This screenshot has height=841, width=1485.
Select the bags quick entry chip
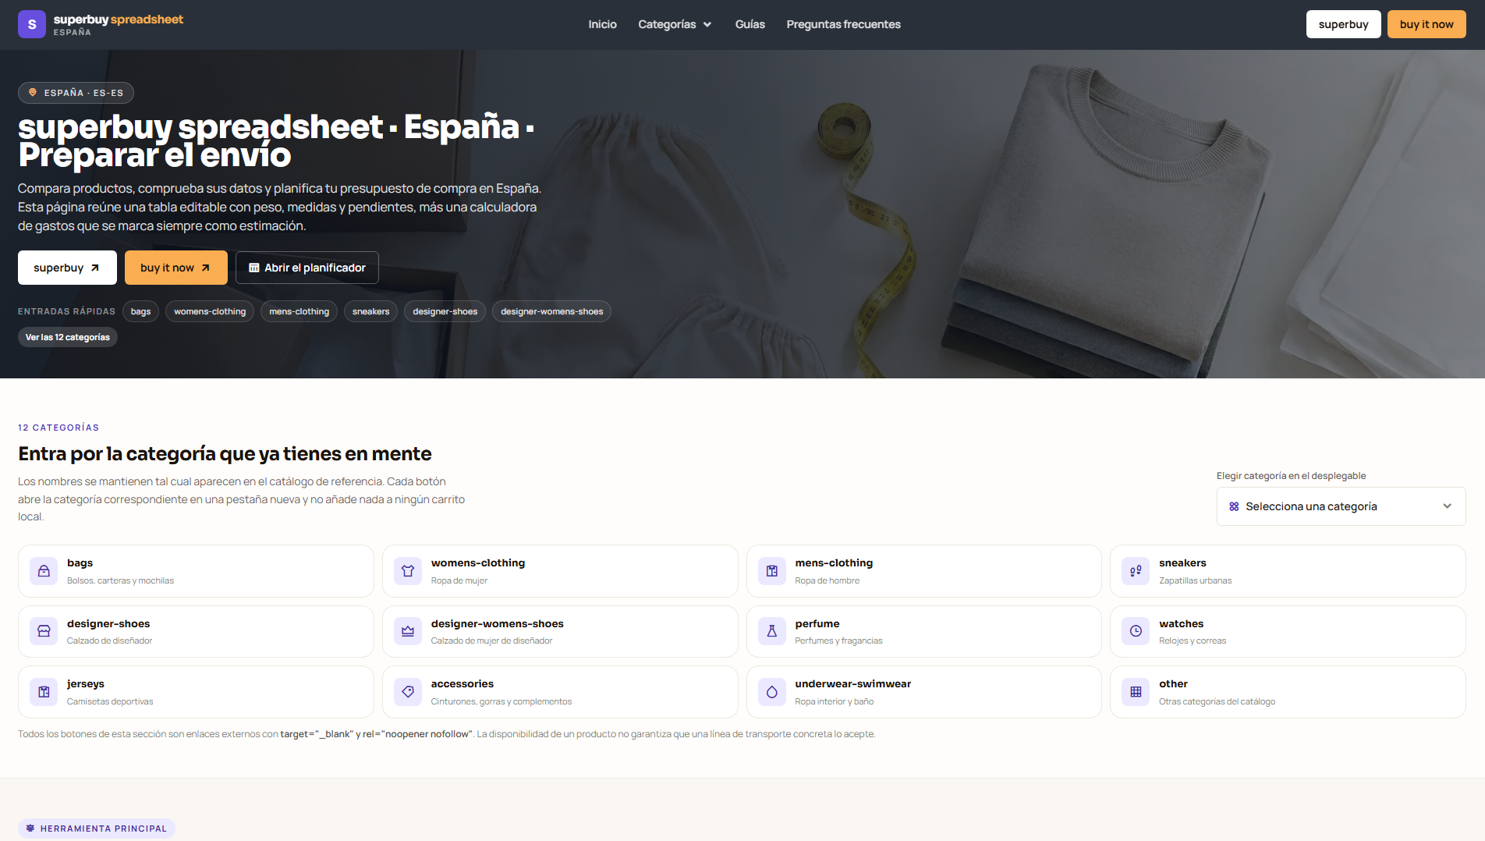(x=140, y=311)
